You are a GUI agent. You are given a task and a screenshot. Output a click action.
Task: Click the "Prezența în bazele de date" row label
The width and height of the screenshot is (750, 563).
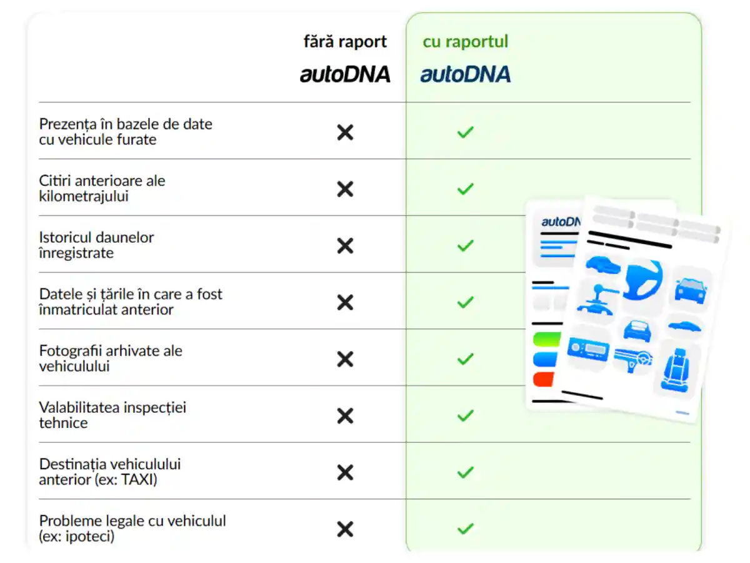[x=125, y=131]
